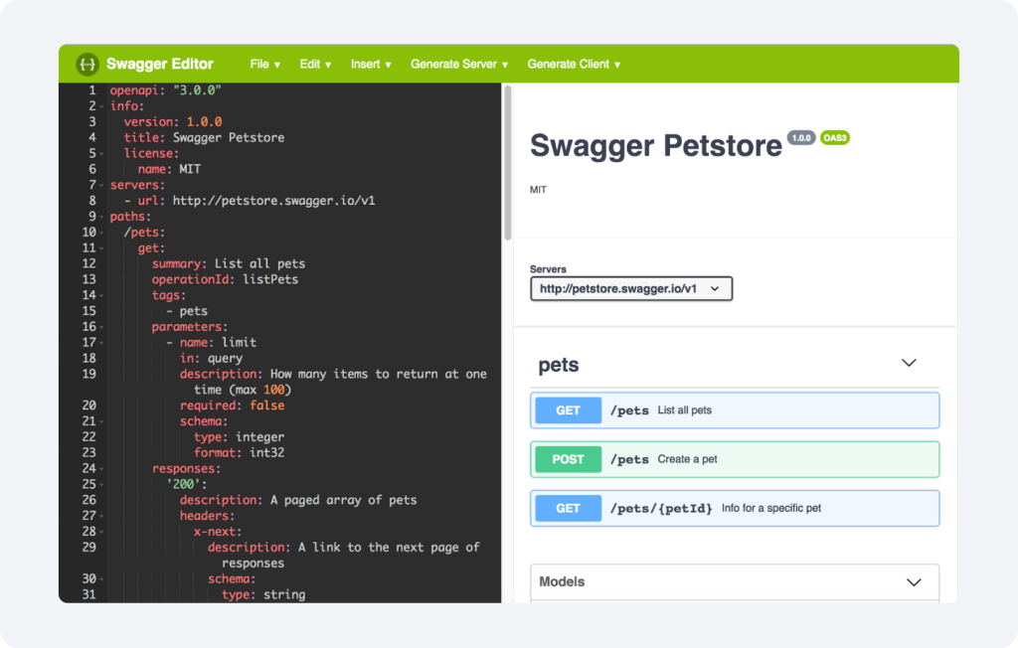Click the required: false code line
The image size is (1018, 648).
tap(232, 405)
